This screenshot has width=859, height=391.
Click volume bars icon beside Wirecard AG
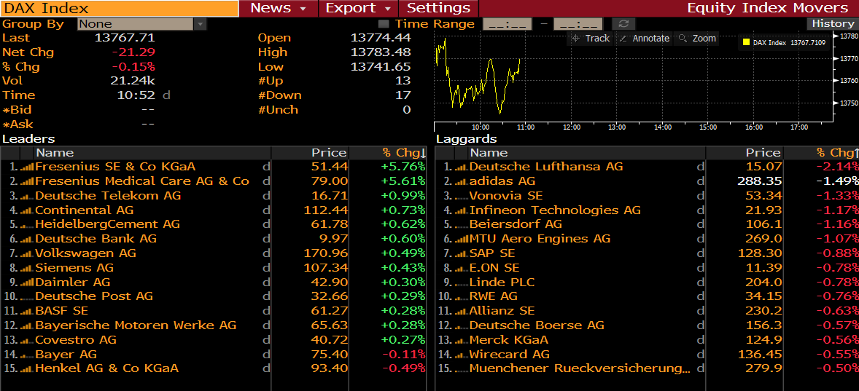(462, 355)
